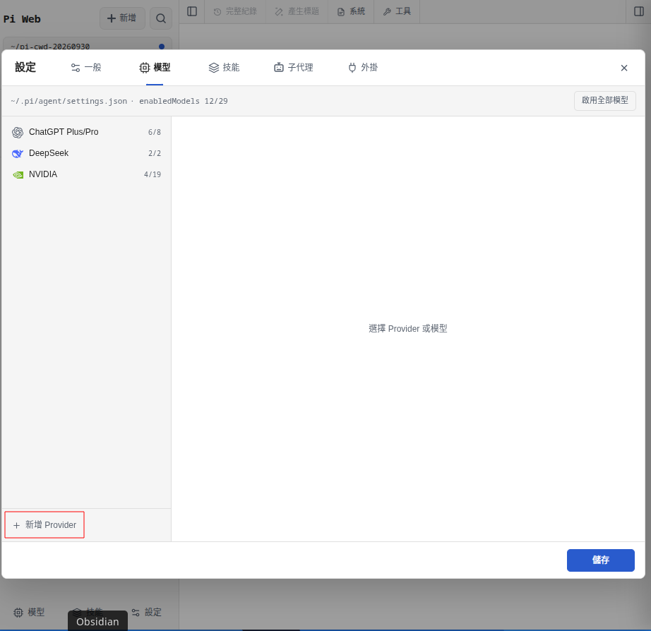Add a provider via 新增 Provider
Screen dimensions: 651x631
pos(44,524)
